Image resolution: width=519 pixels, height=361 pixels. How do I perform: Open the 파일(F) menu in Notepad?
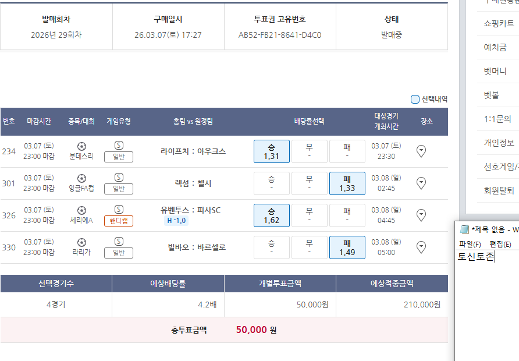(470, 244)
